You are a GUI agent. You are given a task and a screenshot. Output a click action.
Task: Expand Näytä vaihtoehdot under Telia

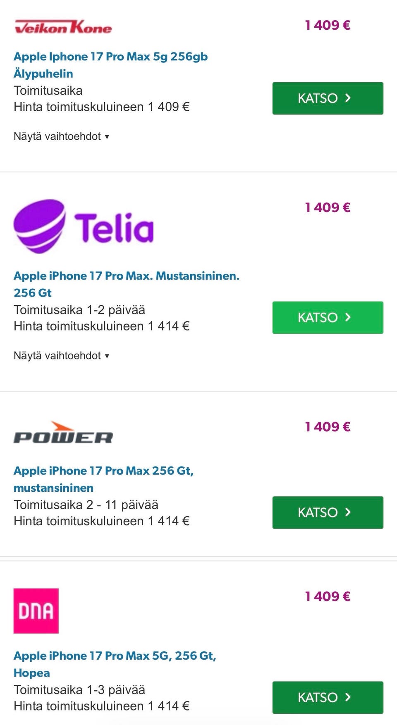click(x=57, y=356)
